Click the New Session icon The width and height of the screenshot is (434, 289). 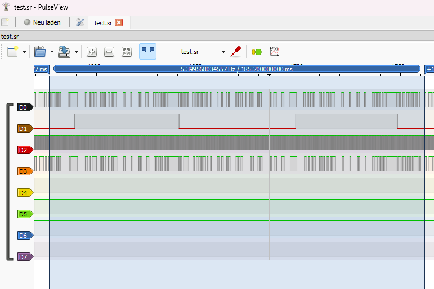(x=12, y=52)
